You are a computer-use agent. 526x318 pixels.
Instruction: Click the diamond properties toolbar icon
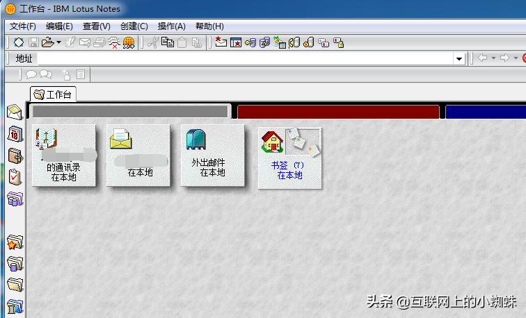coord(19,42)
